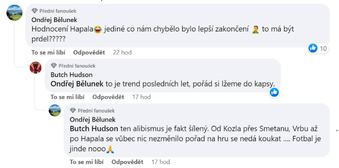
Task: Click "Odpovědět" under the first comment
Action: pos(89,53)
